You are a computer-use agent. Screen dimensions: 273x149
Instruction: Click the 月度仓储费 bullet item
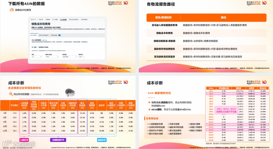[173, 124]
